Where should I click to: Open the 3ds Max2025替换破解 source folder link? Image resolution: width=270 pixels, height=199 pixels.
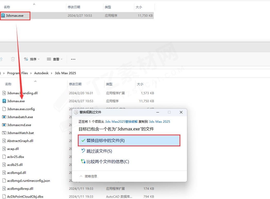pos(121,122)
